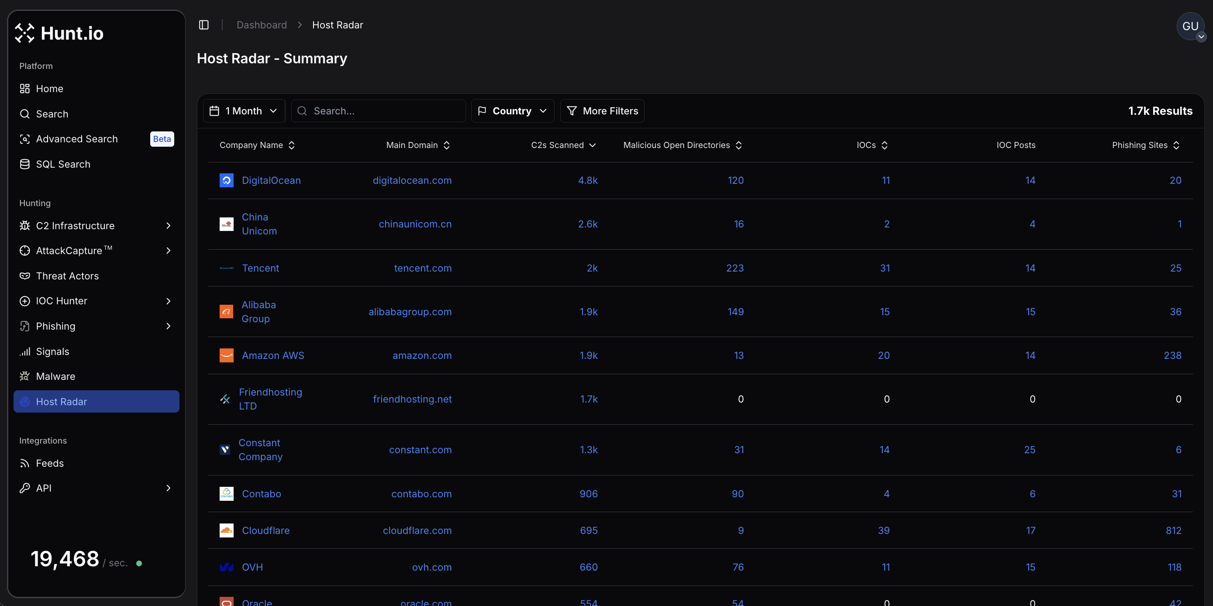Viewport: 1213px width, 606px height.
Task: Open the Country filter dropdown
Action: [512, 111]
